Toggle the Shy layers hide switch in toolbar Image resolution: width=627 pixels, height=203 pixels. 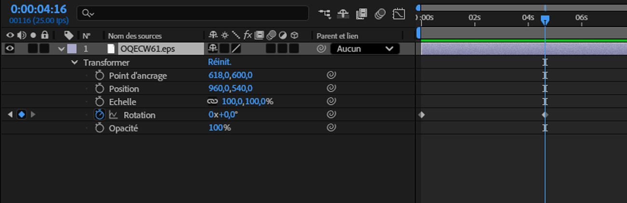(343, 14)
